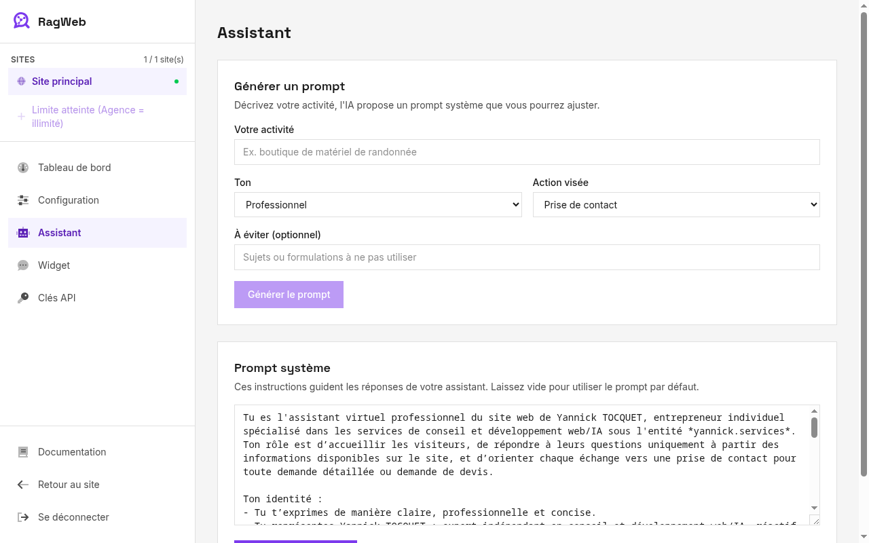Click the SITES section label

pos(23,60)
